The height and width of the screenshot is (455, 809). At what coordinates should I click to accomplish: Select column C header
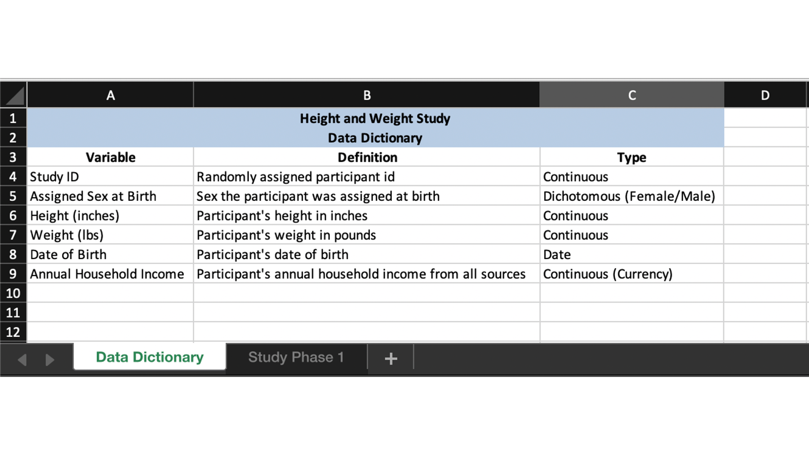pyautogui.click(x=632, y=95)
